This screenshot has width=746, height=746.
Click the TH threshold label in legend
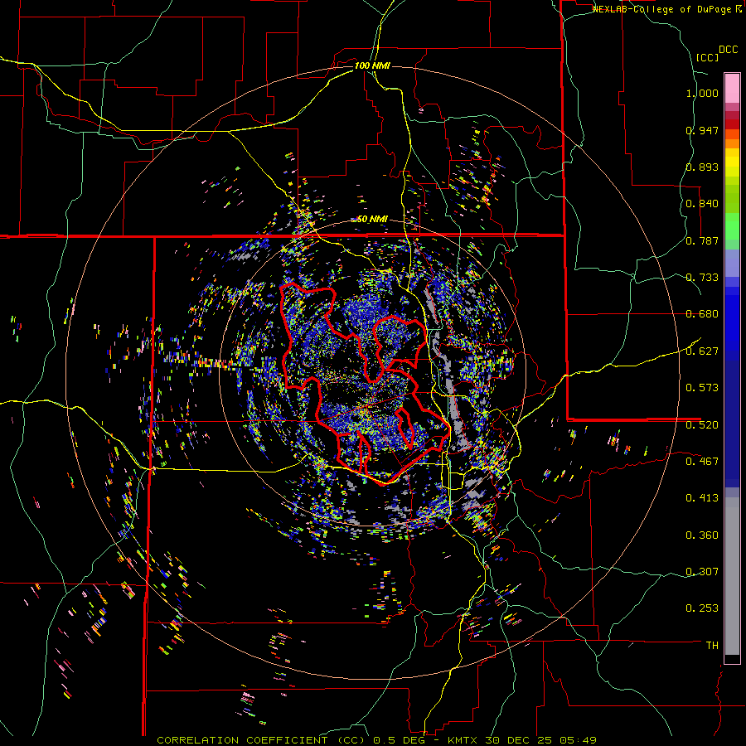tap(712, 646)
